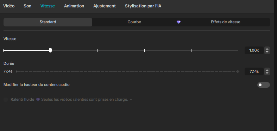The height and width of the screenshot is (131, 277).
Task: Click the diamond icon next to Ralenti fluide
Action: (38, 100)
